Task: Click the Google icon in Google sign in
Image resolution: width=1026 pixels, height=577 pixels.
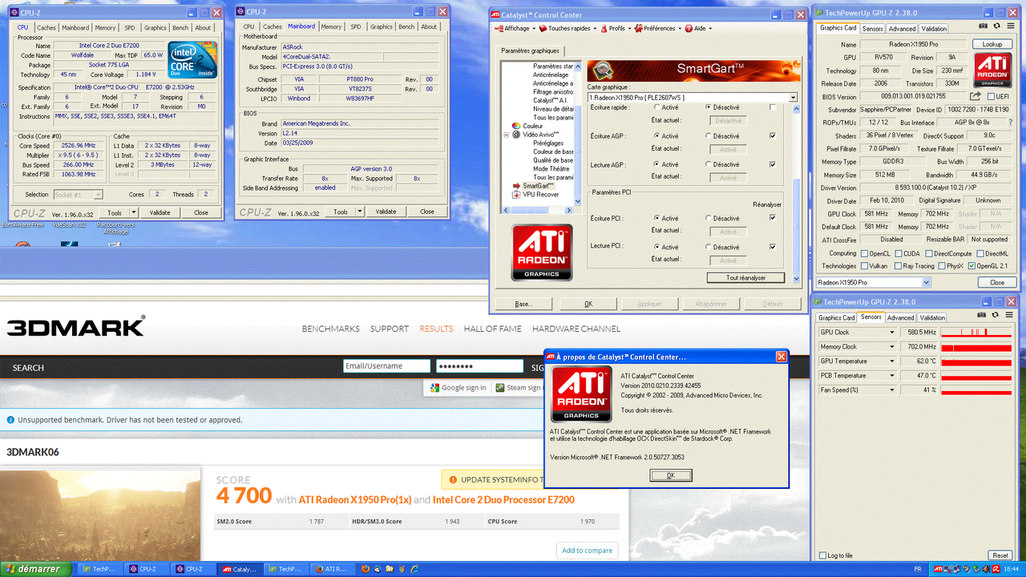Action: coord(434,388)
